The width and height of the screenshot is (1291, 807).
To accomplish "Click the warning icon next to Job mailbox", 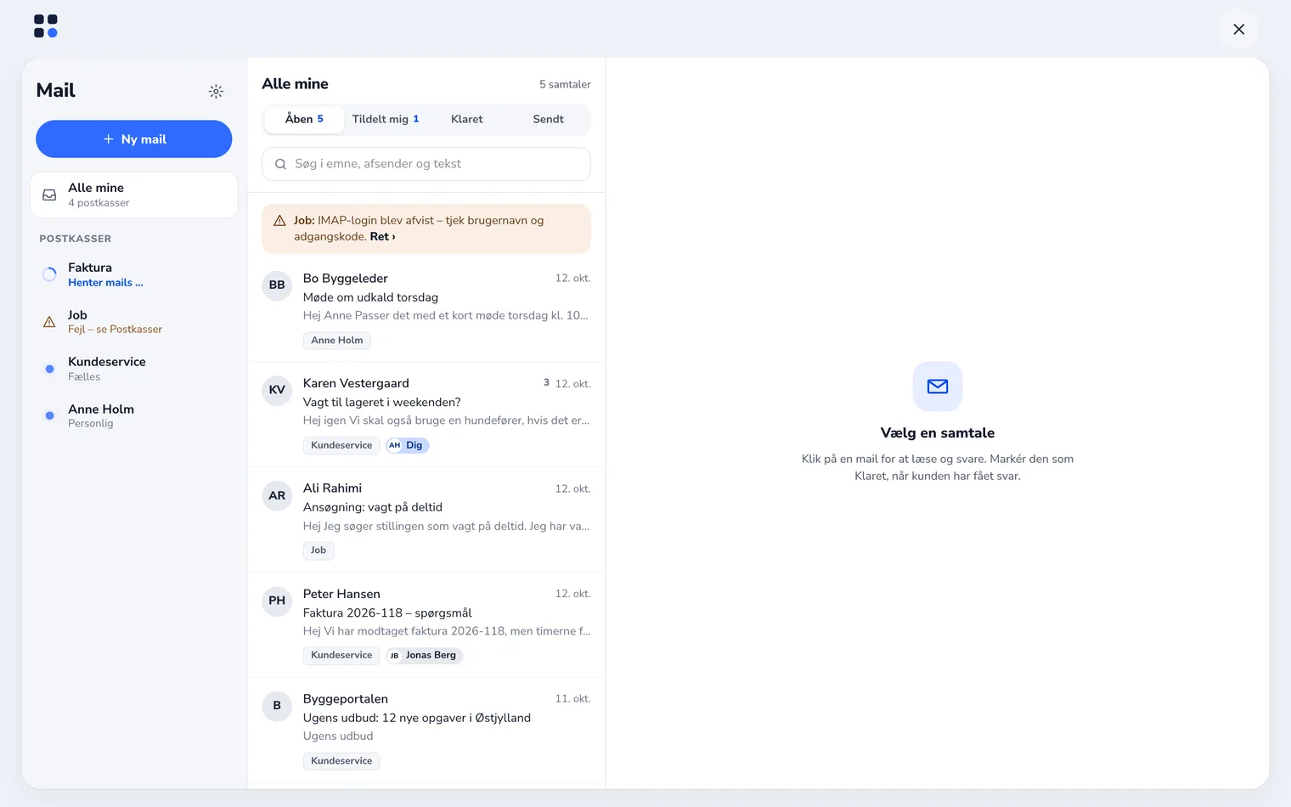I will click(49, 322).
